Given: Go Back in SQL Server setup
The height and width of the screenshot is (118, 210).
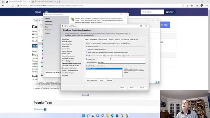Looking at the screenshot, I should (122, 88).
